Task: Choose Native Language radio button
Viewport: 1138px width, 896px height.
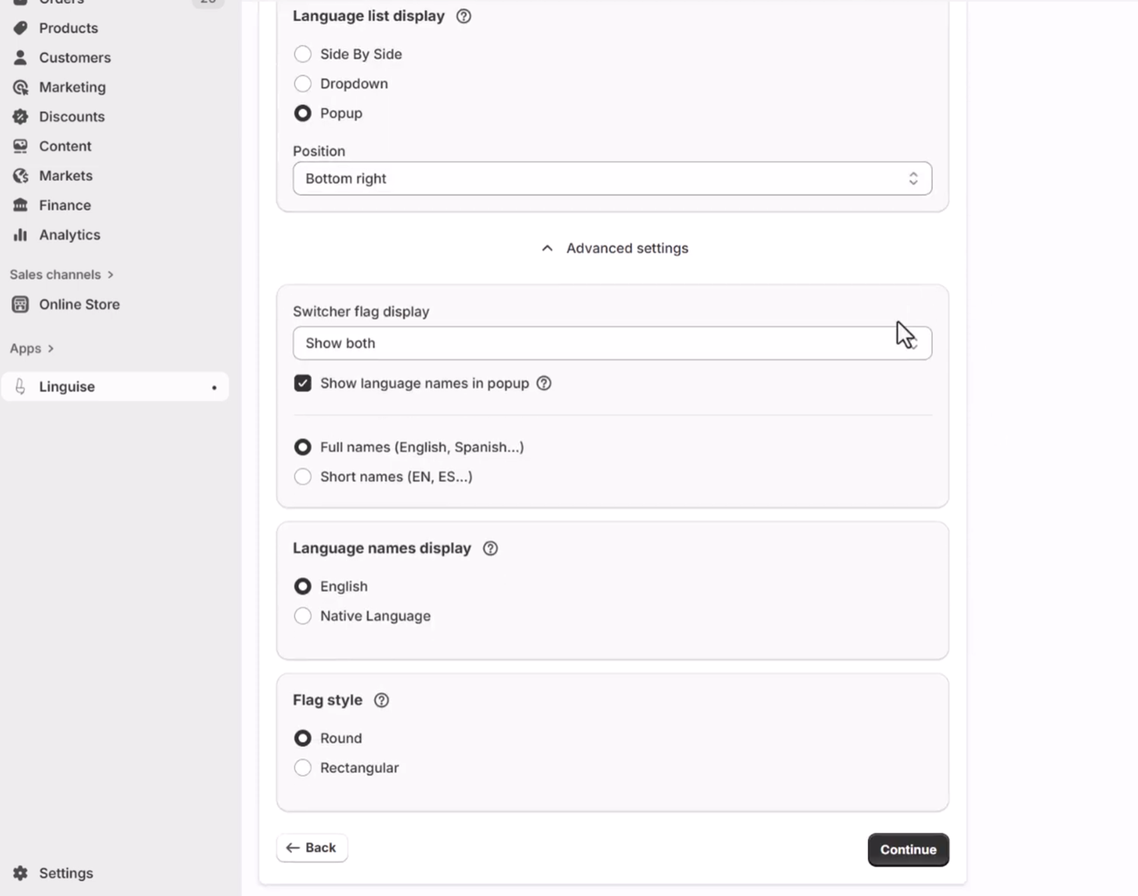Action: [x=303, y=616]
